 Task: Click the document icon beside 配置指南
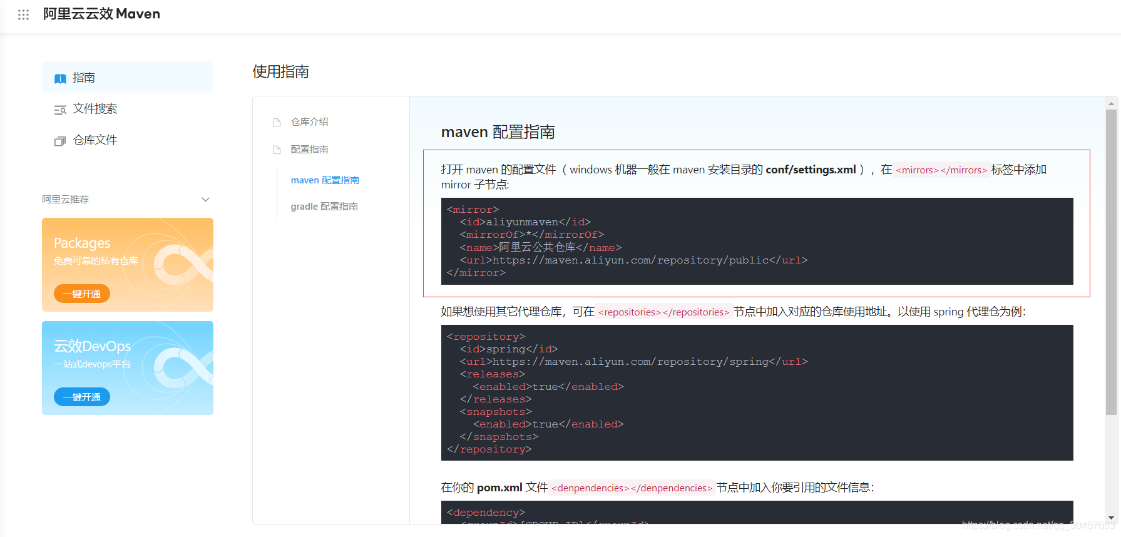pos(277,150)
